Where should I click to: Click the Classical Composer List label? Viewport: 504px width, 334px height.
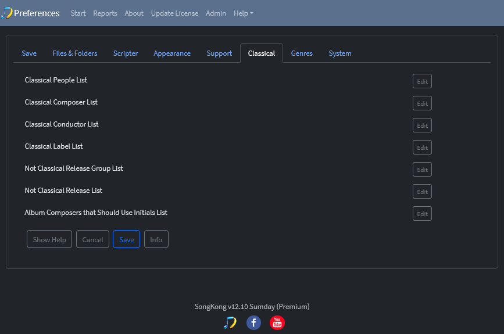coord(61,102)
